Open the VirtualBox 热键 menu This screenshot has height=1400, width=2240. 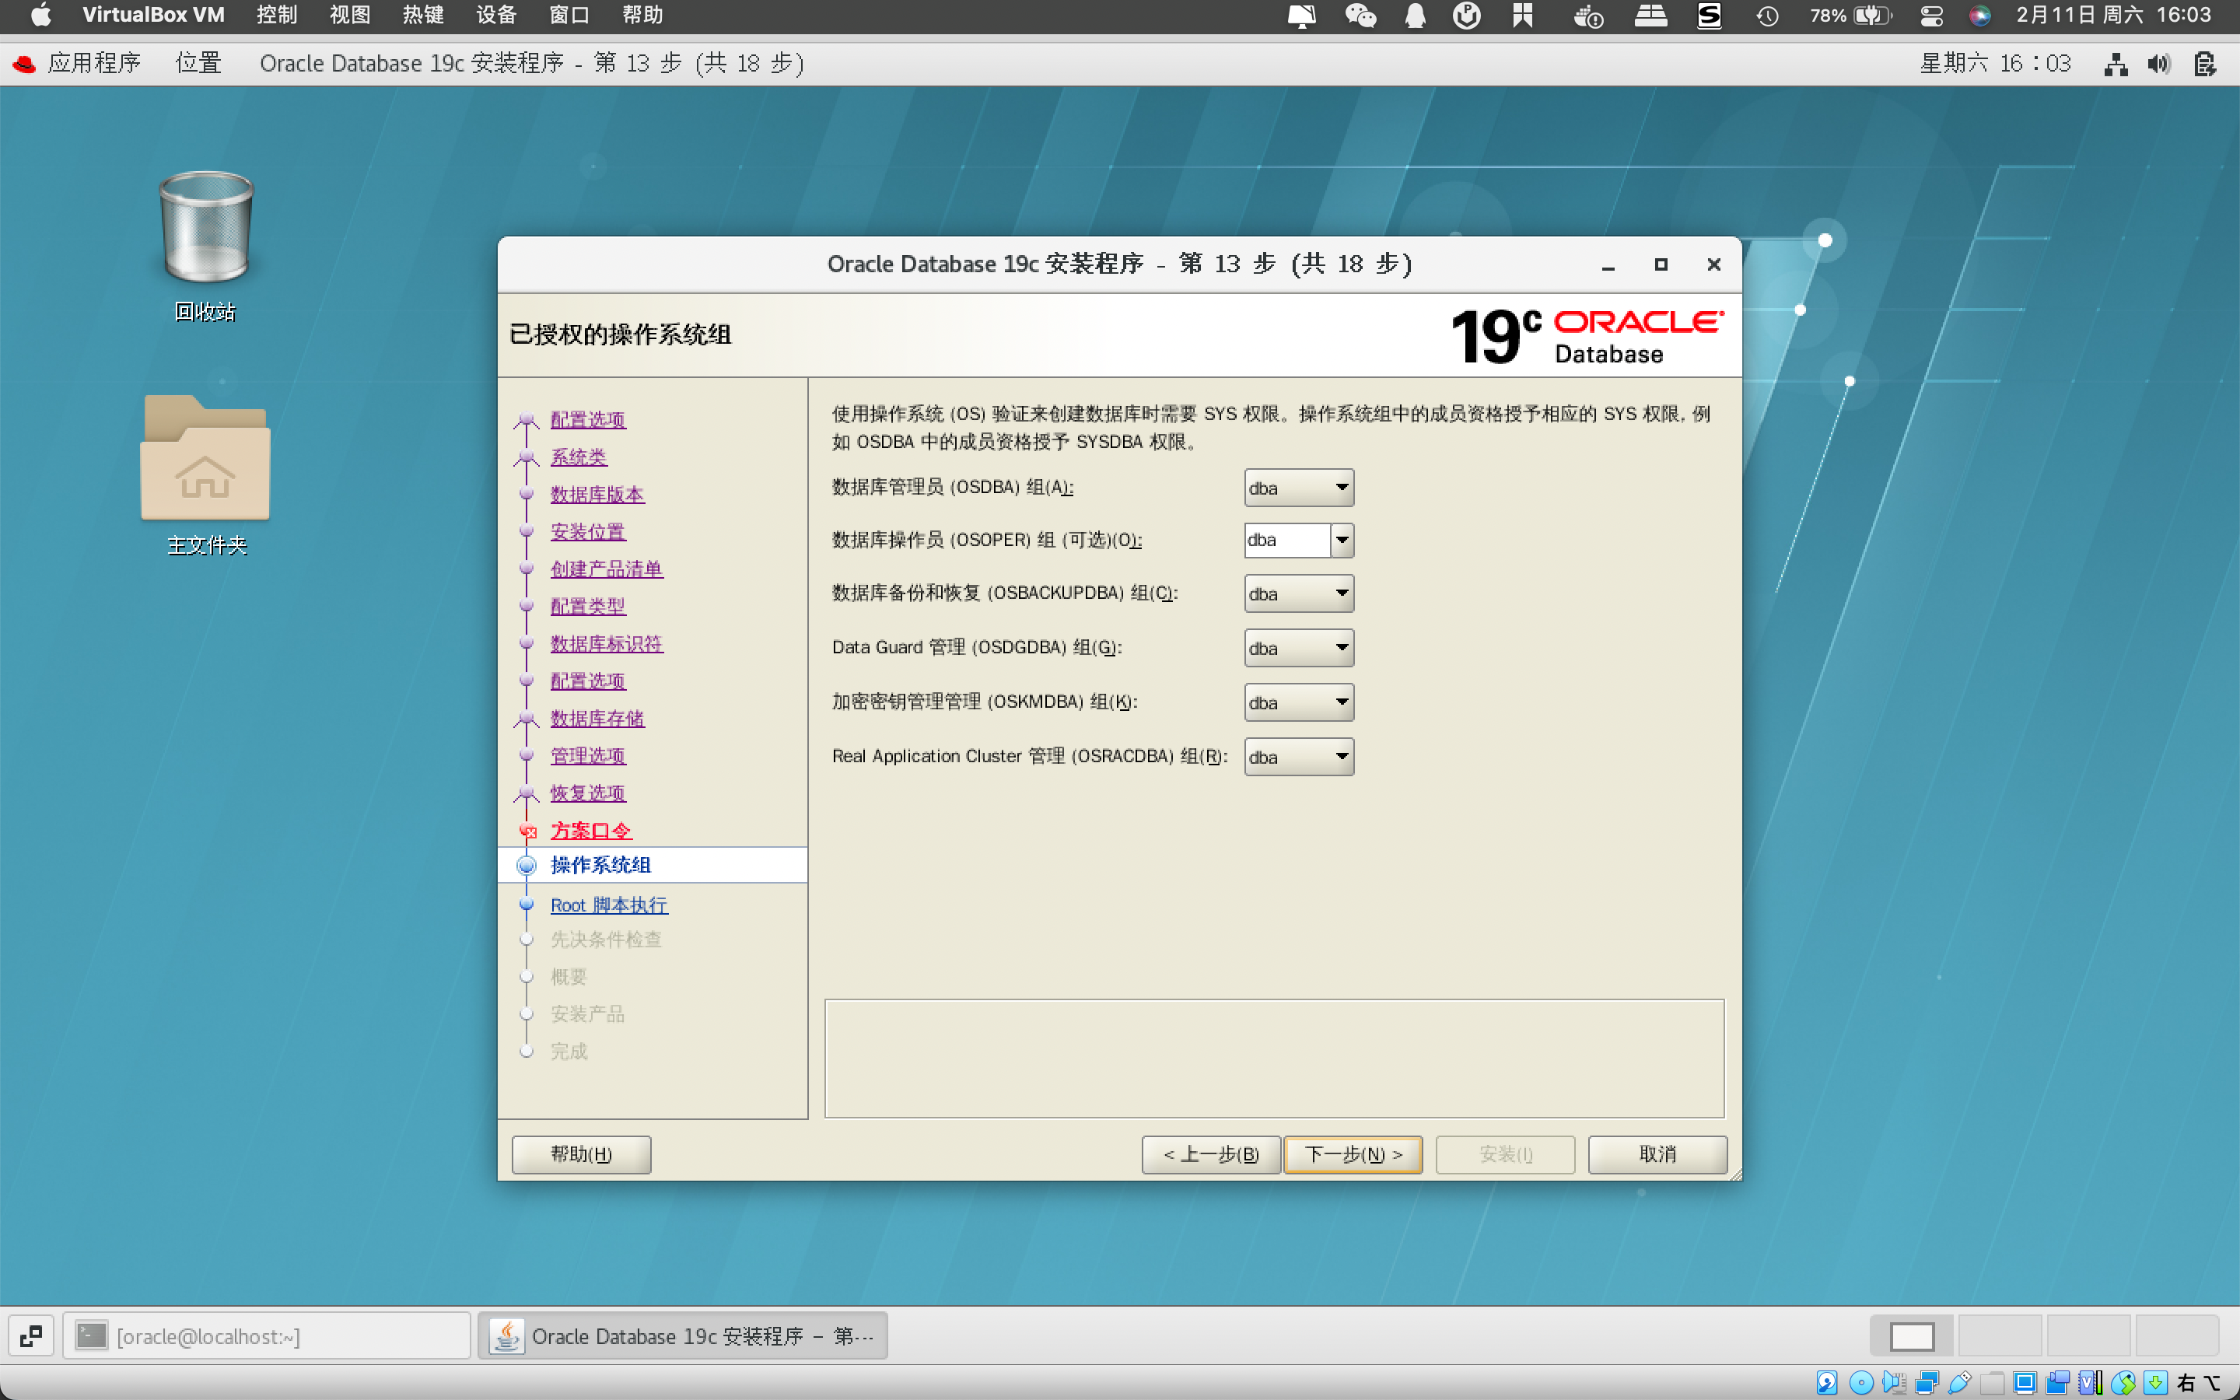[423, 15]
